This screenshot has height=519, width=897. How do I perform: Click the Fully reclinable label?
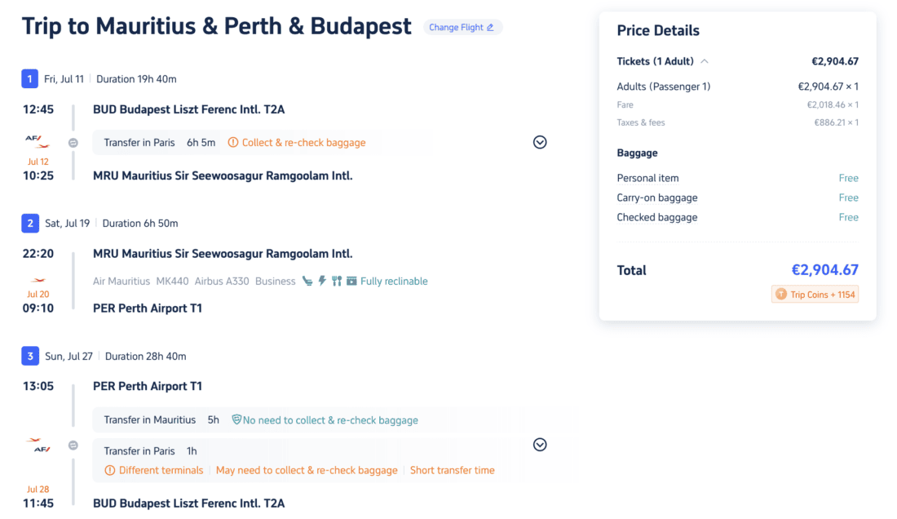coord(394,282)
